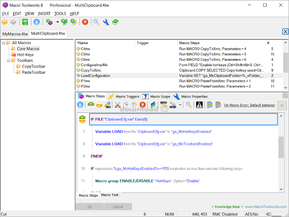Sort by the Trigger column header

[x=156, y=43]
